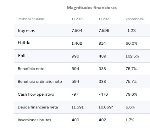Select the 1,7% investment variation cell
Viewport: 150px width, 131px height.
tap(130, 120)
